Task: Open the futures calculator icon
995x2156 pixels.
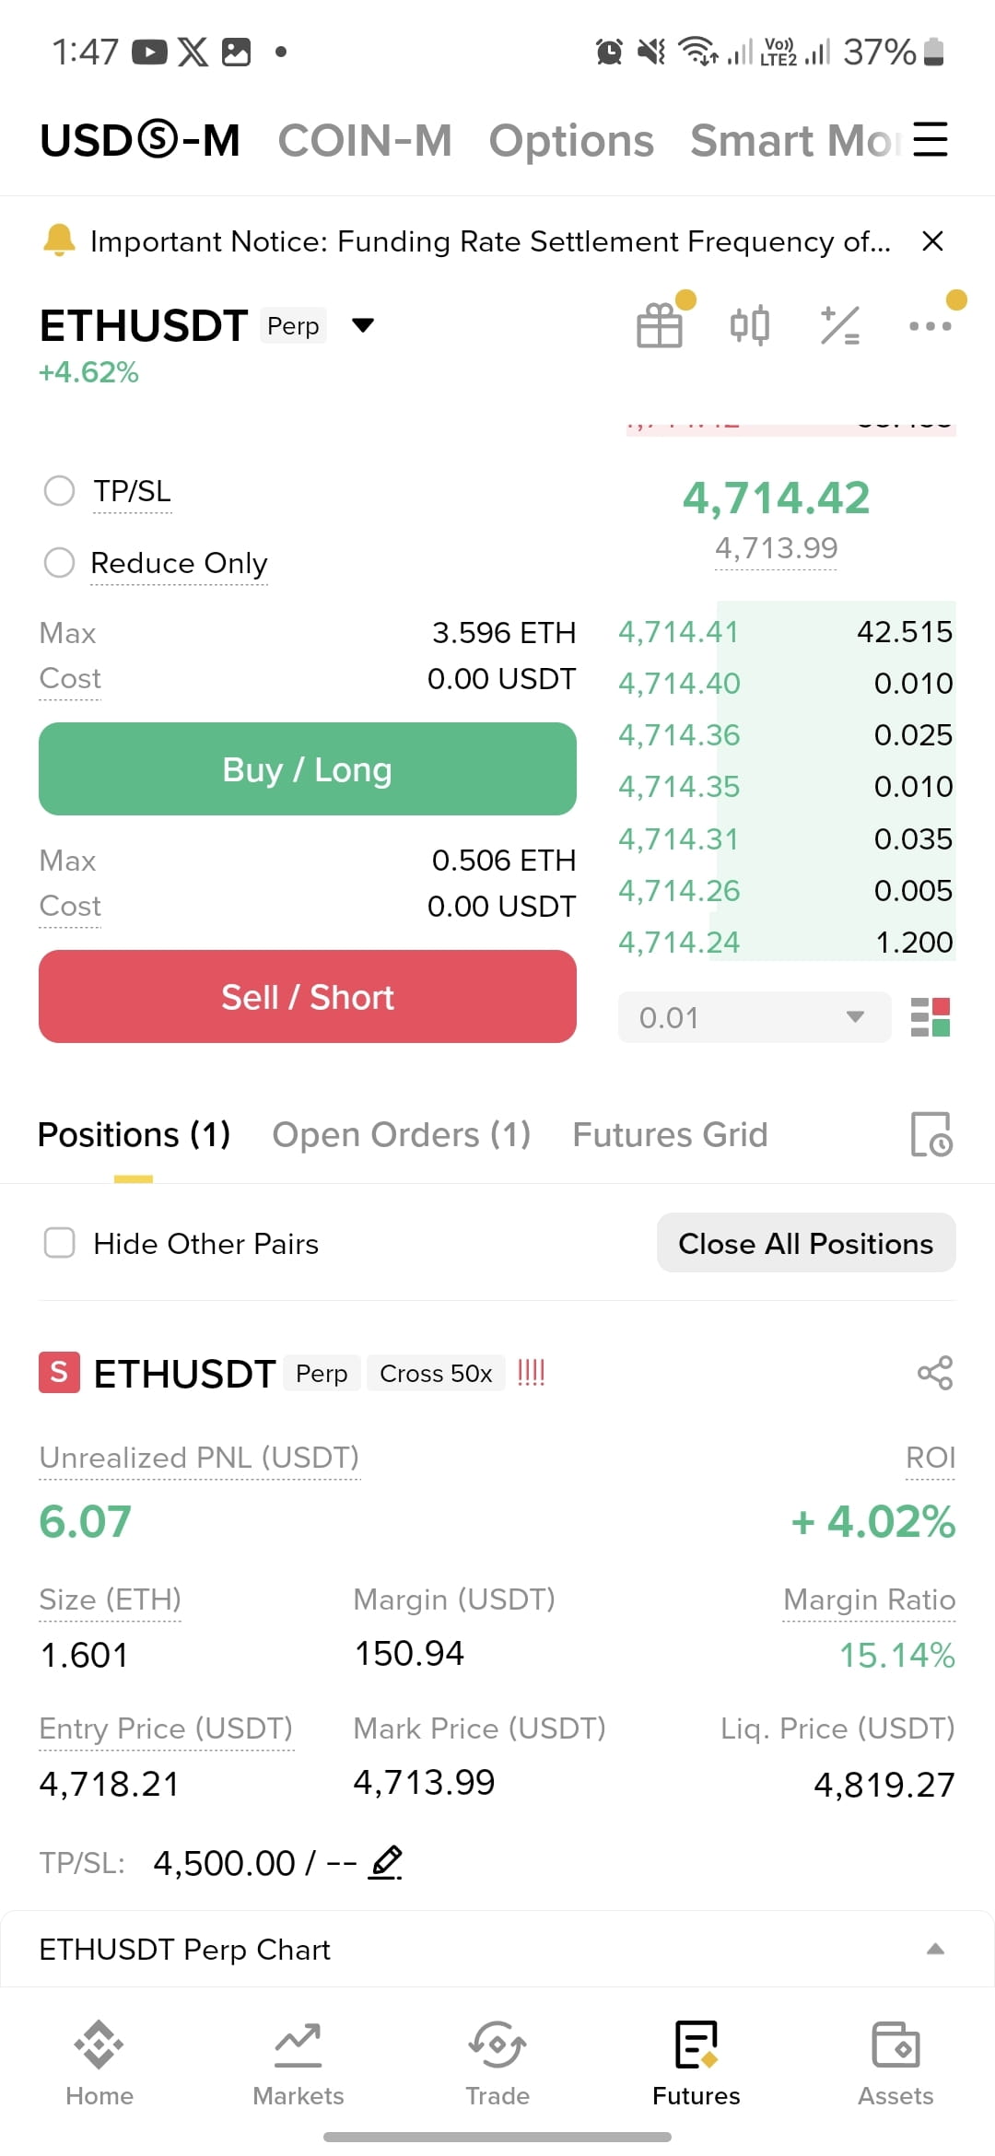Action: click(840, 325)
